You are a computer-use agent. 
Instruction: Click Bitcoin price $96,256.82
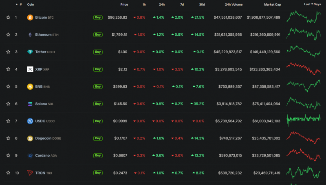tap(117, 17)
